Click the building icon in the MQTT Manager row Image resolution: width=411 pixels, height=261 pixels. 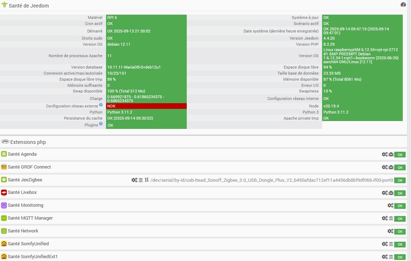point(391,218)
